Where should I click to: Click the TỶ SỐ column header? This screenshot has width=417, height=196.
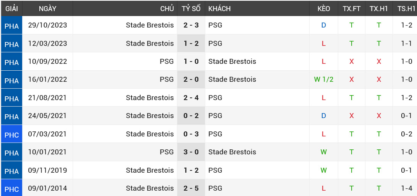click(x=191, y=8)
